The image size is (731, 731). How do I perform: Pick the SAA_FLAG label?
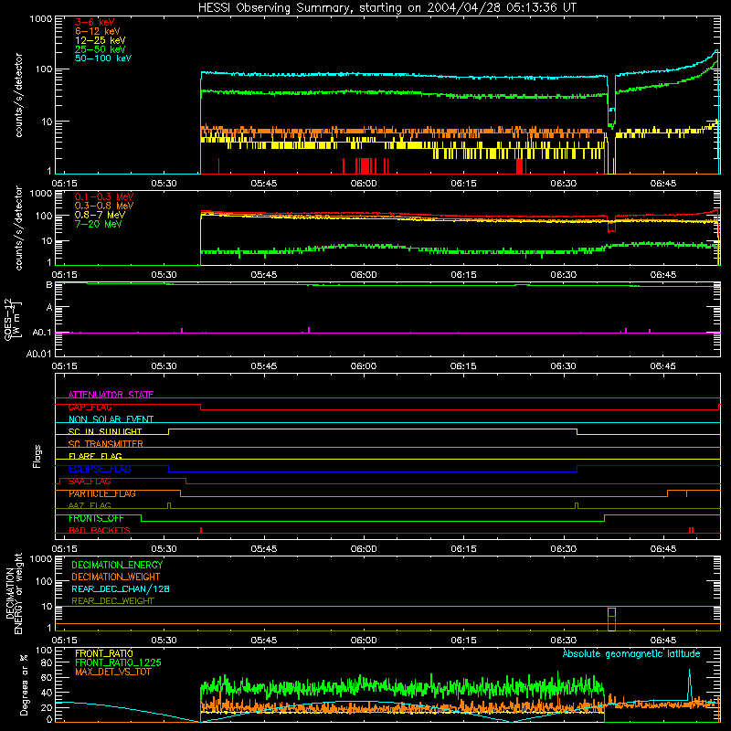(x=90, y=482)
